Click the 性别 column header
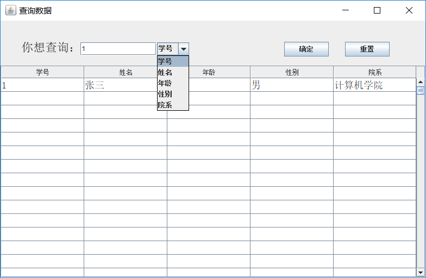Viewport: 426px width, 278px height. coord(292,72)
